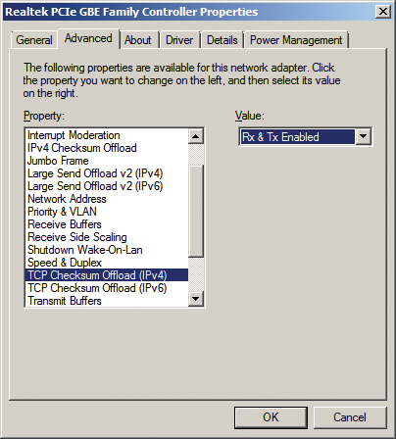This screenshot has width=396, height=439.
Task: Select the Jumbo Frame property
Action: (106, 161)
